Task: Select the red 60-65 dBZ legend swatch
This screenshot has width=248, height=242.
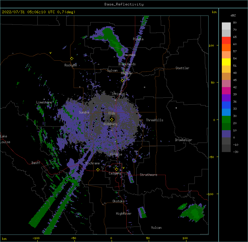Action: (x=226, y=41)
